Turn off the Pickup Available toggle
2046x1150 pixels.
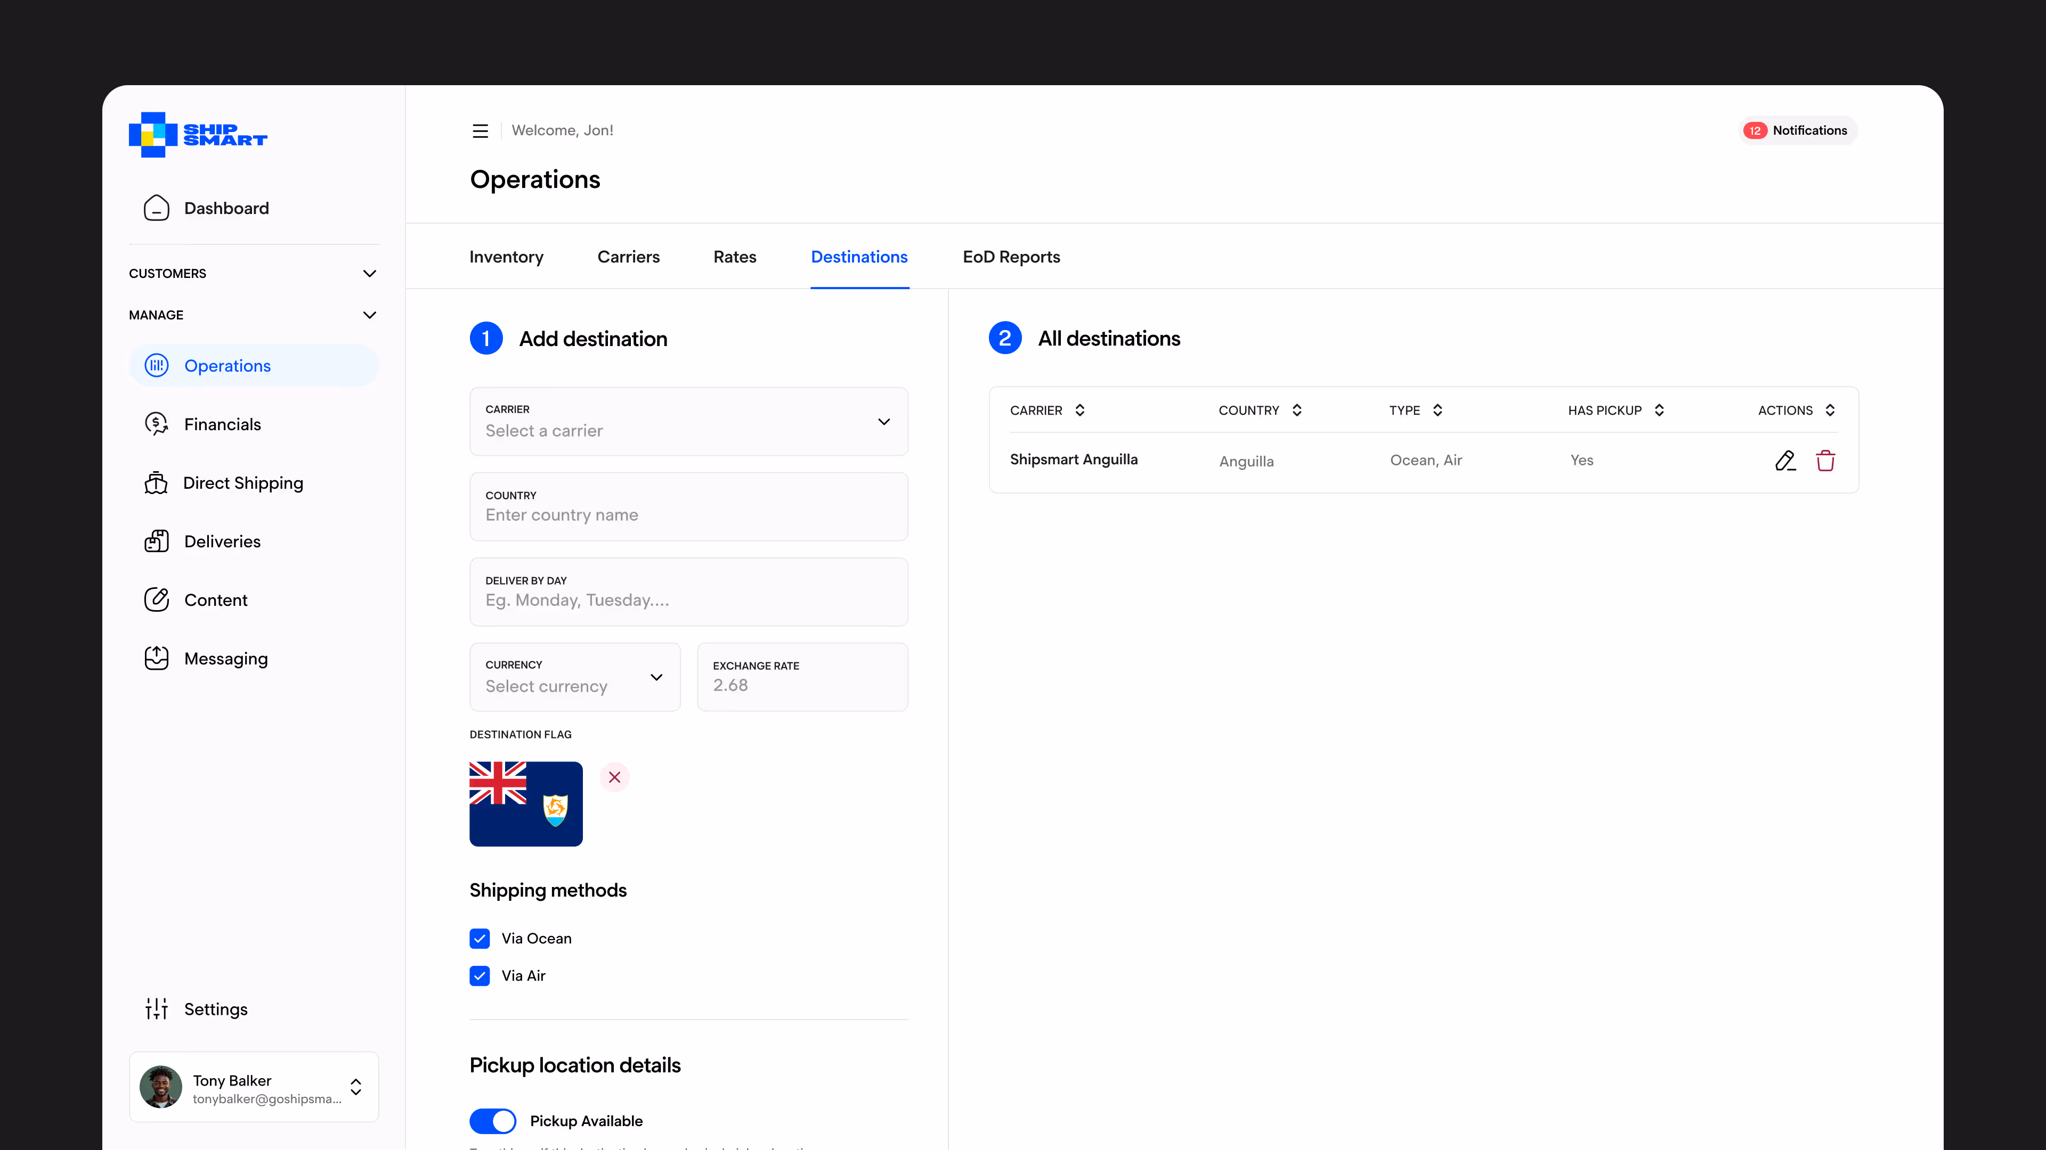point(492,1121)
